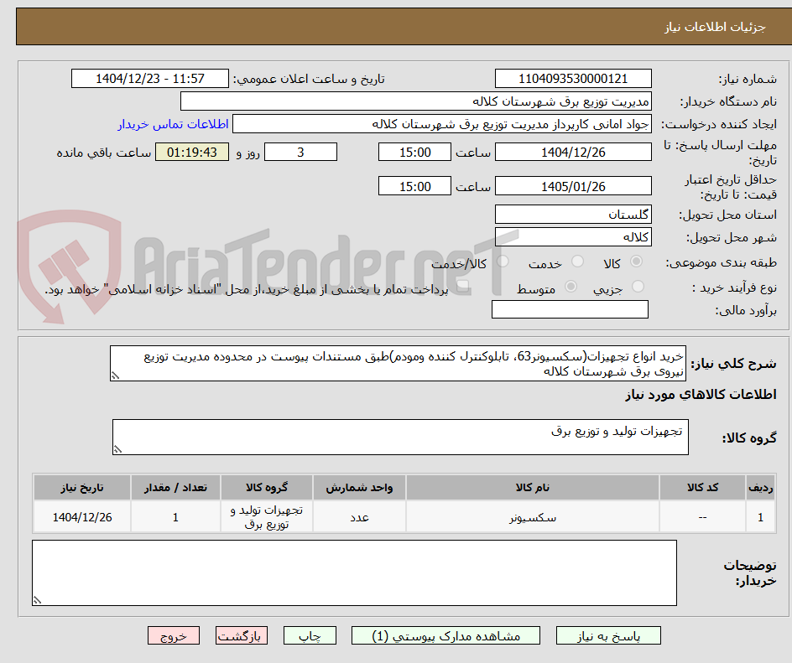Click the کد کالا column header
Image resolution: width=792 pixels, height=663 pixels.
point(702,488)
